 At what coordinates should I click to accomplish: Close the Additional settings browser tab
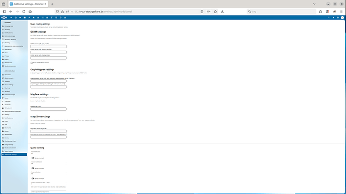[46, 4]
